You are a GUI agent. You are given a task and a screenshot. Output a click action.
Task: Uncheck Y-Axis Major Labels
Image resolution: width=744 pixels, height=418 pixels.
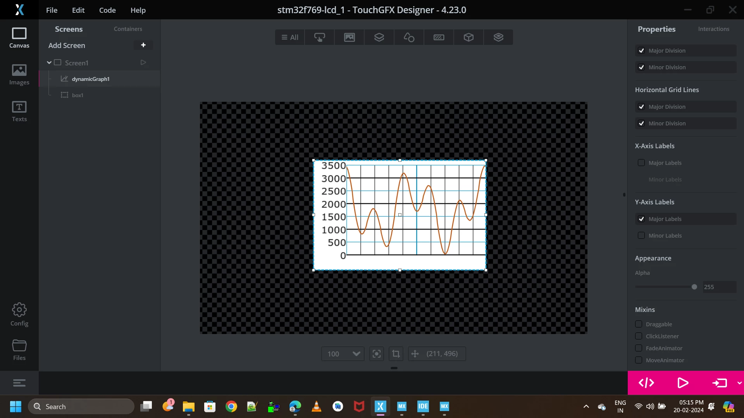[641, 219]
